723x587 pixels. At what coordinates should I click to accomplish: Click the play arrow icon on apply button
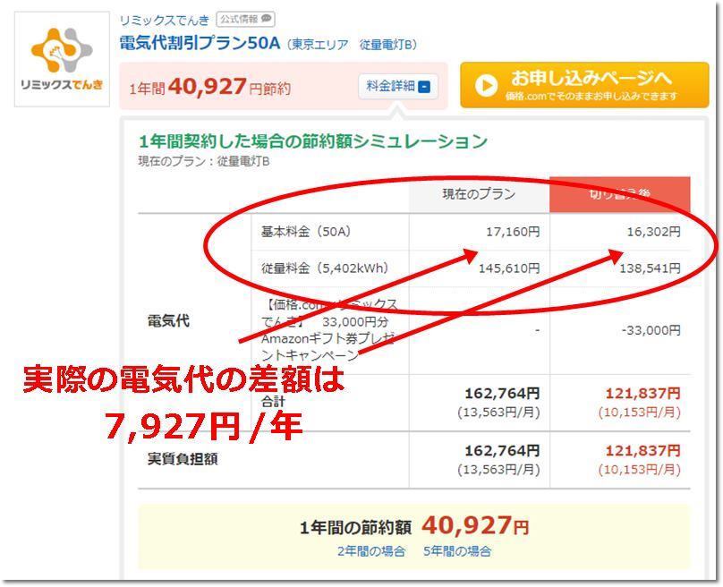coord(486,85)
